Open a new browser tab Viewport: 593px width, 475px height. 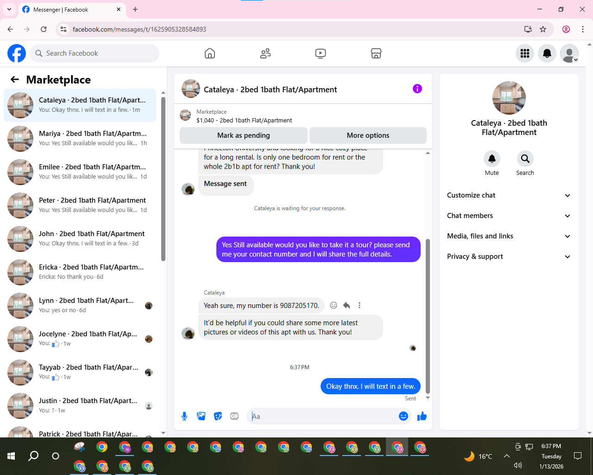135,9
